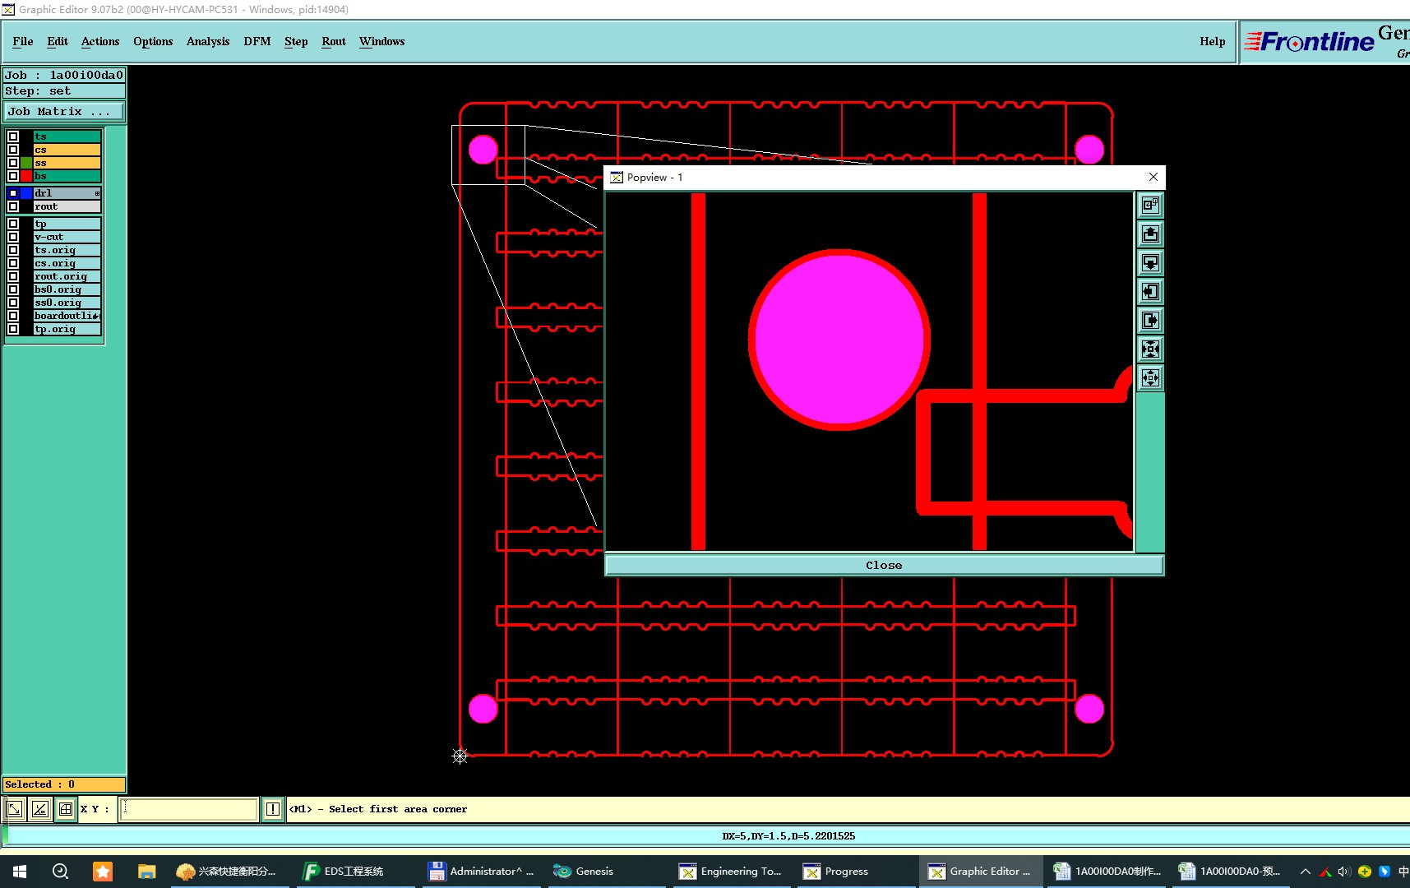Open the DFM menu
The image size is (1410, 888).
click(x=257, y=41)
